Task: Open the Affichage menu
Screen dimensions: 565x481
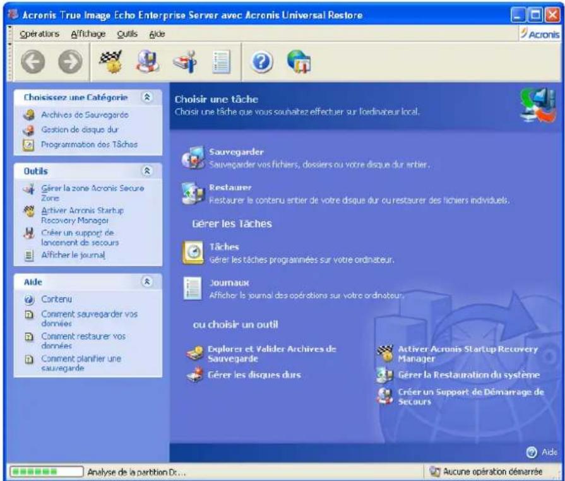Action: point(88,34)
